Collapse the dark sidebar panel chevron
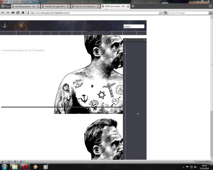 pyautogui.click(x=144, y=40)
